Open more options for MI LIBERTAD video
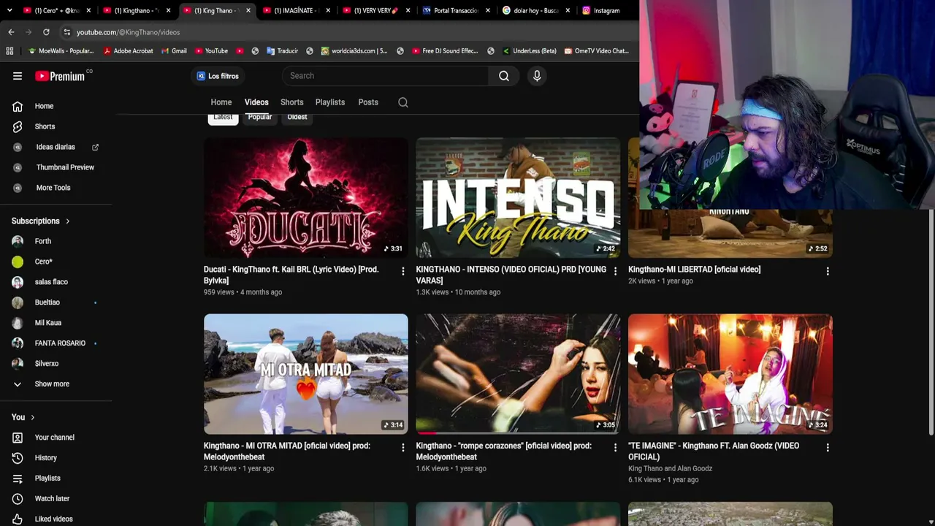The image size is (935, 526). click(x=828, y=271)
